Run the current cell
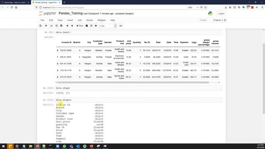 tap(80, 26)
